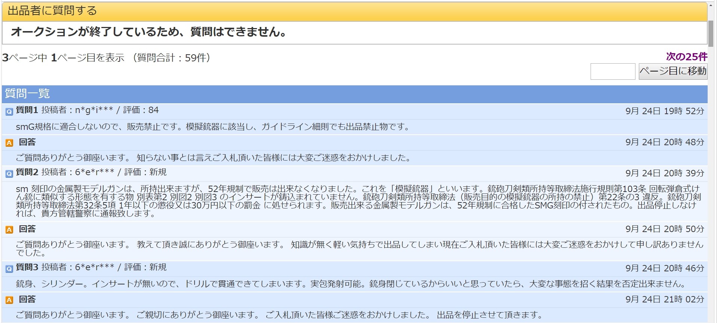This screenshot has height=323, width=717.
Task: Click the Q icon beside 質問3
Action: pyautogui.click(x=9, y=269)
